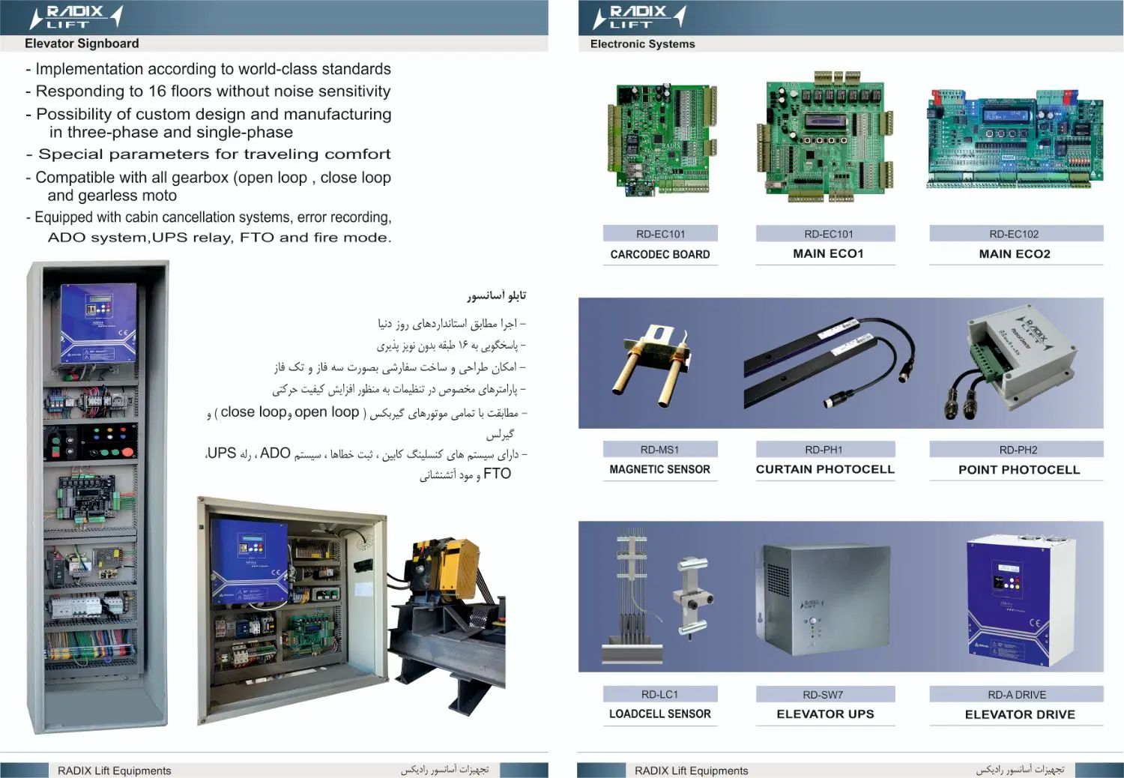Click the RD-EC102 model label
Screen dimensions: 1124x778
tap(1015, 234)
